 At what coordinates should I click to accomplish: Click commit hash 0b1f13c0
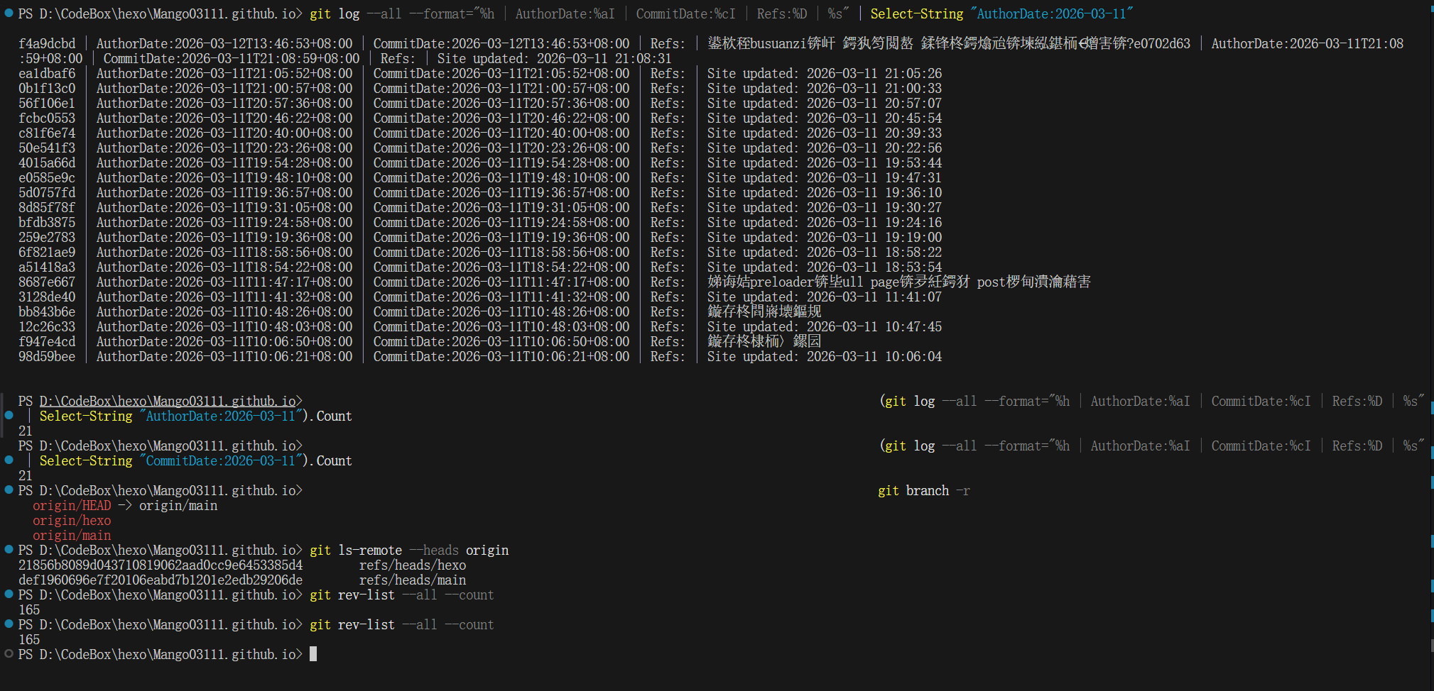47,88
